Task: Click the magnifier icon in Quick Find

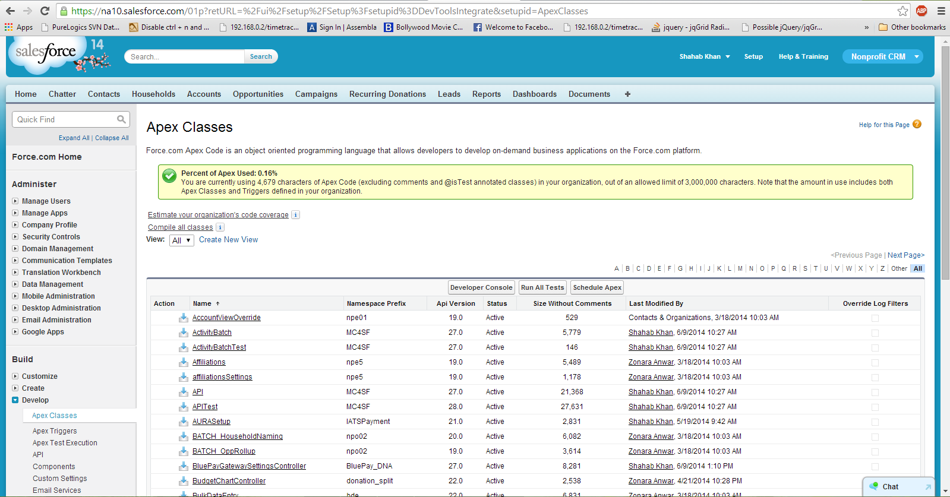Action: point(121,119)
